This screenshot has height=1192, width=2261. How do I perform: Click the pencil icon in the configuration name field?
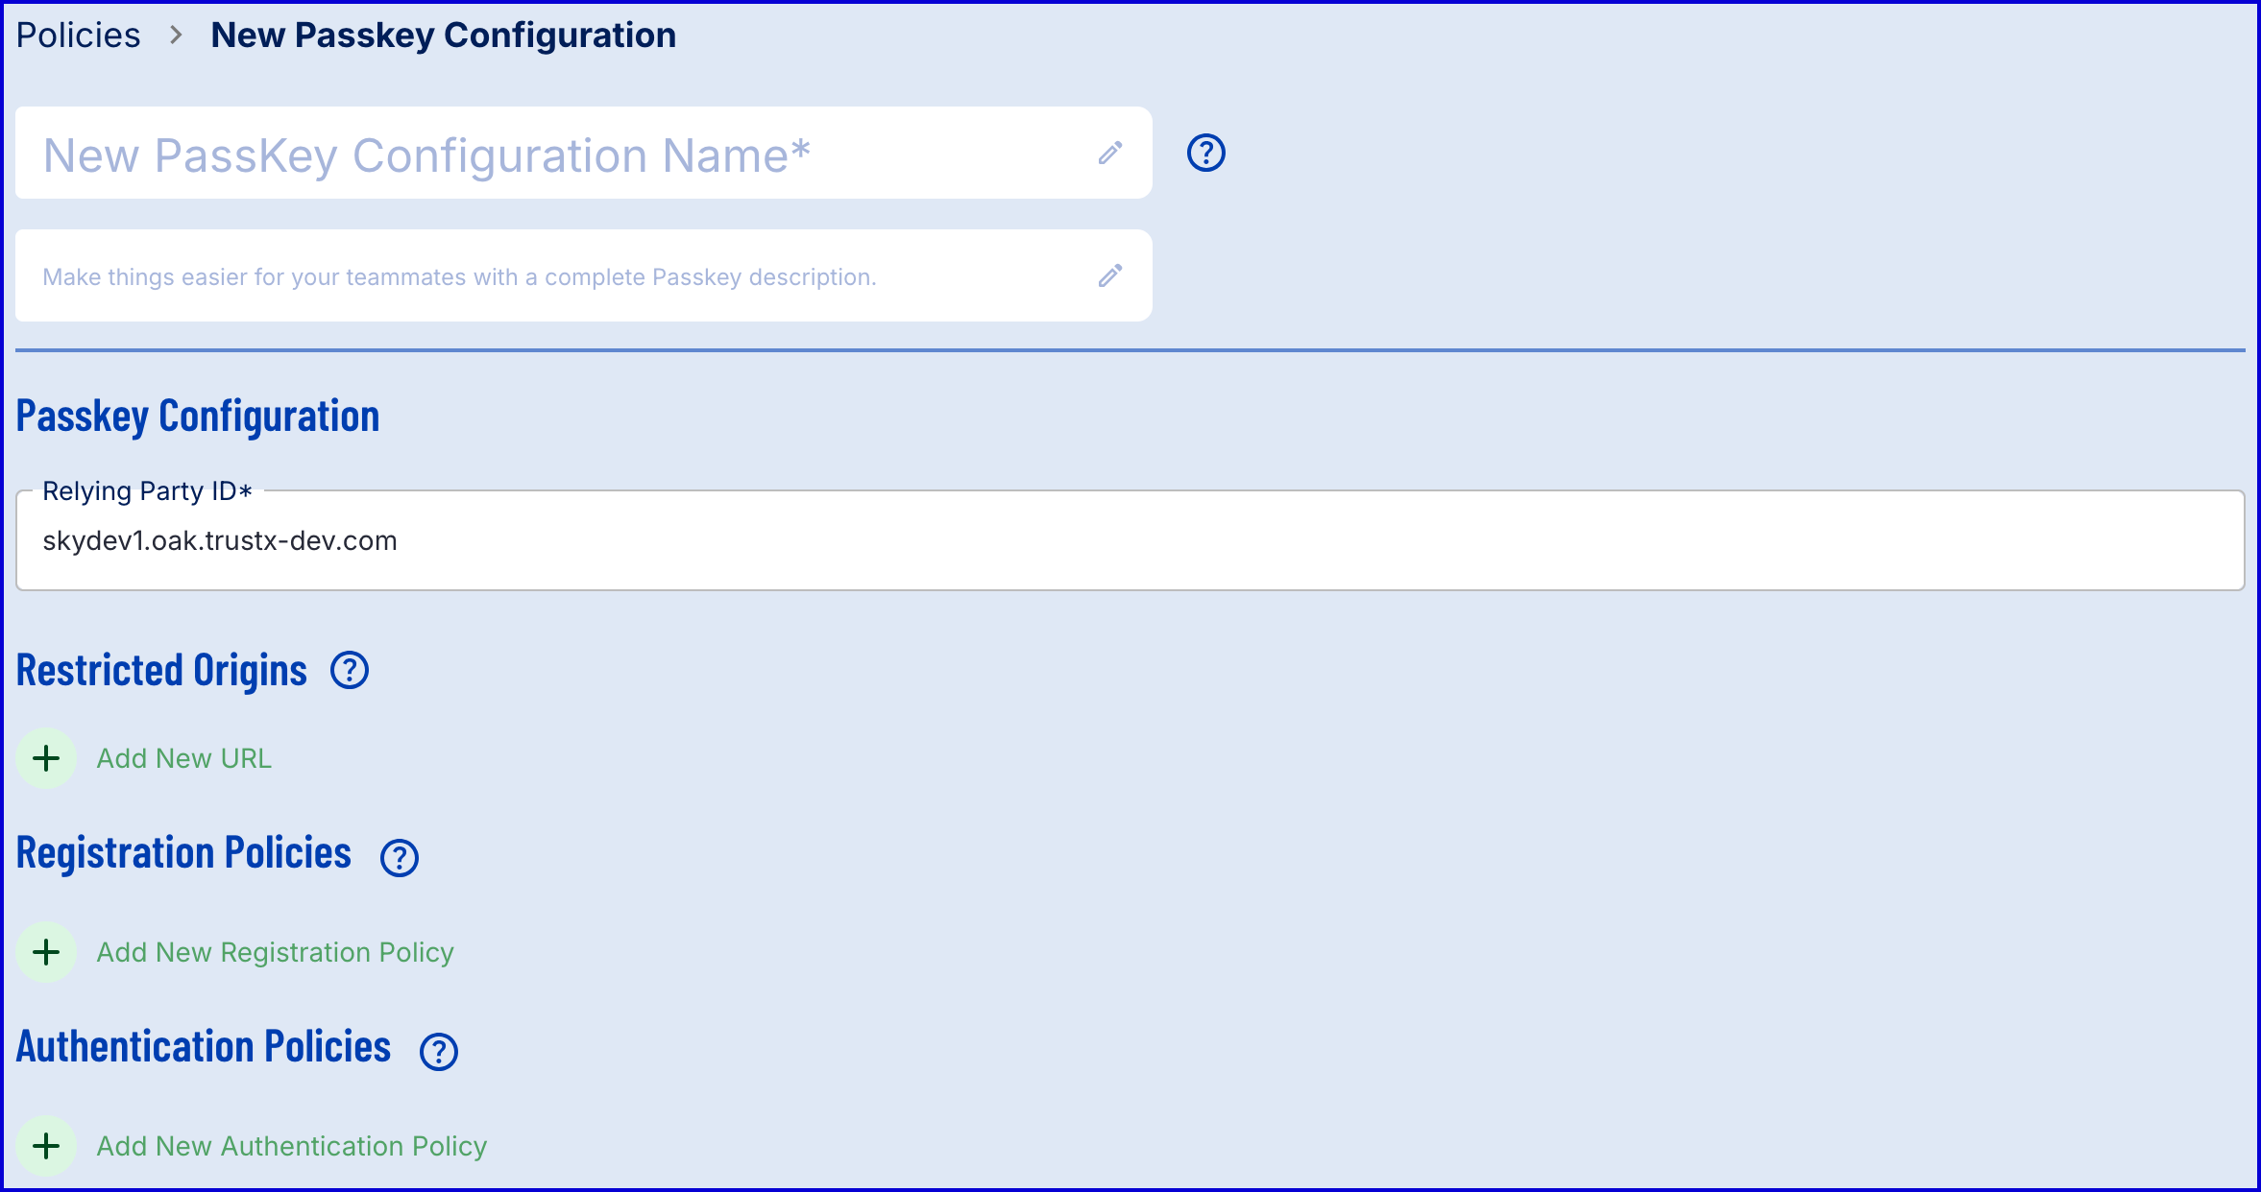[x=1110, y=154]
